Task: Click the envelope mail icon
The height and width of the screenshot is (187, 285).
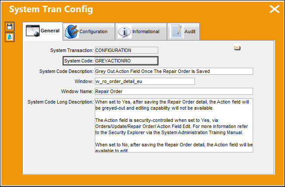Action: [237, 48]
